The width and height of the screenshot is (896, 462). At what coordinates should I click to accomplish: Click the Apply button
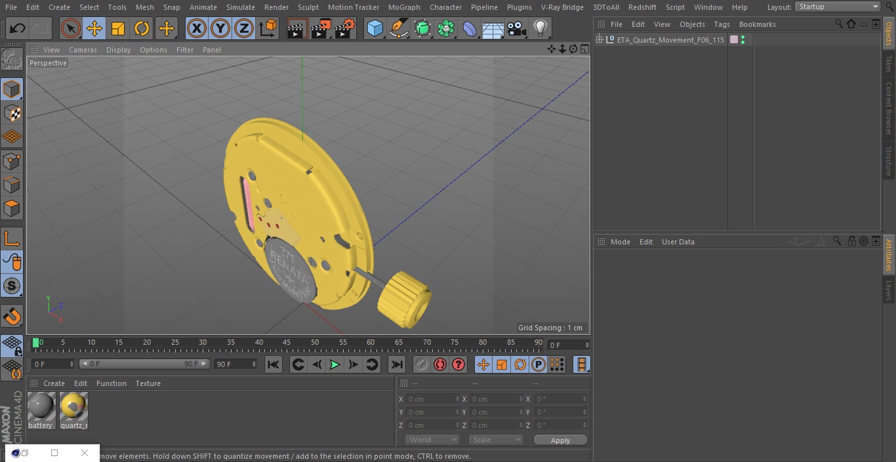560,440
